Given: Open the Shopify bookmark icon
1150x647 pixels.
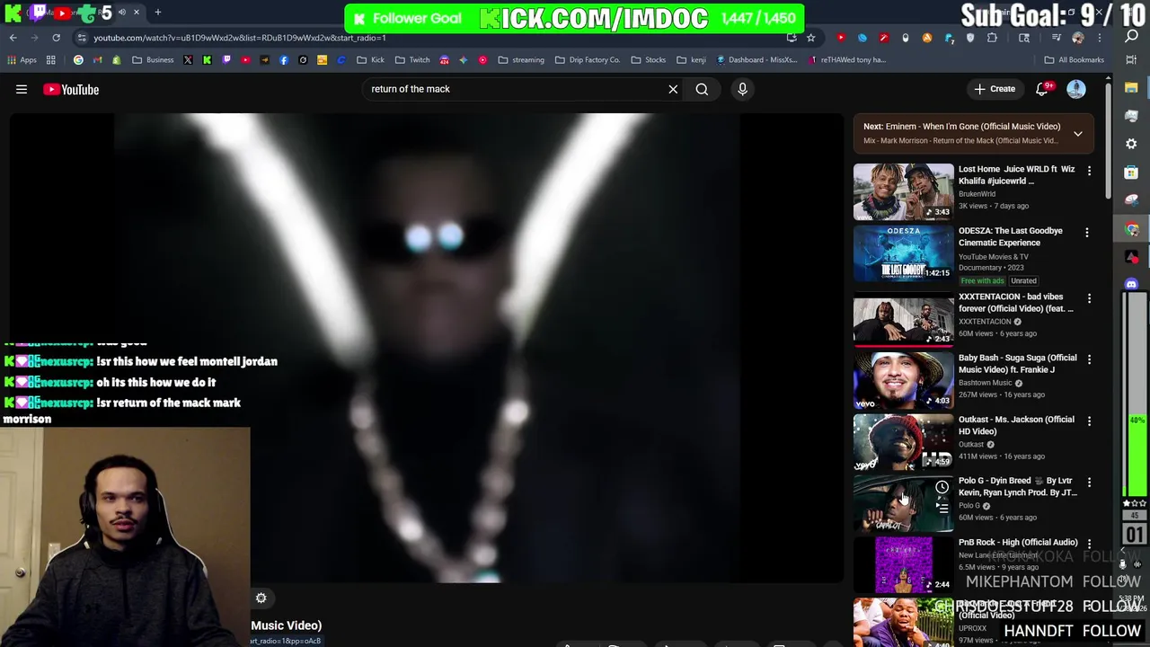Looking at the screenshot, I should [x=116, y=60].
